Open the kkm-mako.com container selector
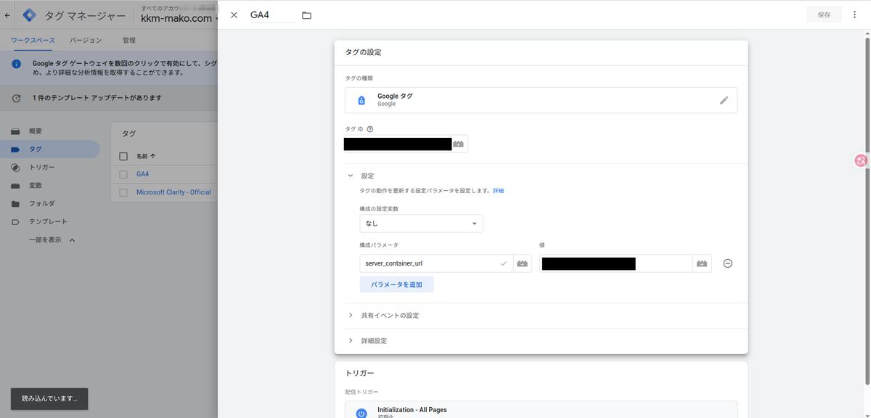871x418 pixels. click(x=179, y=19)
